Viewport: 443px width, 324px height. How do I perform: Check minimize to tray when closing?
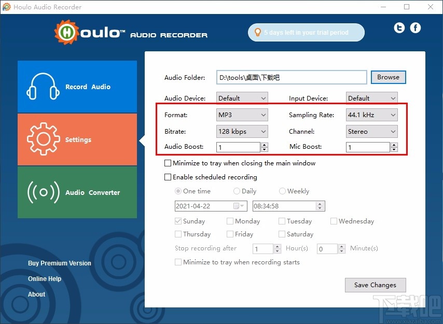[168, 163]
